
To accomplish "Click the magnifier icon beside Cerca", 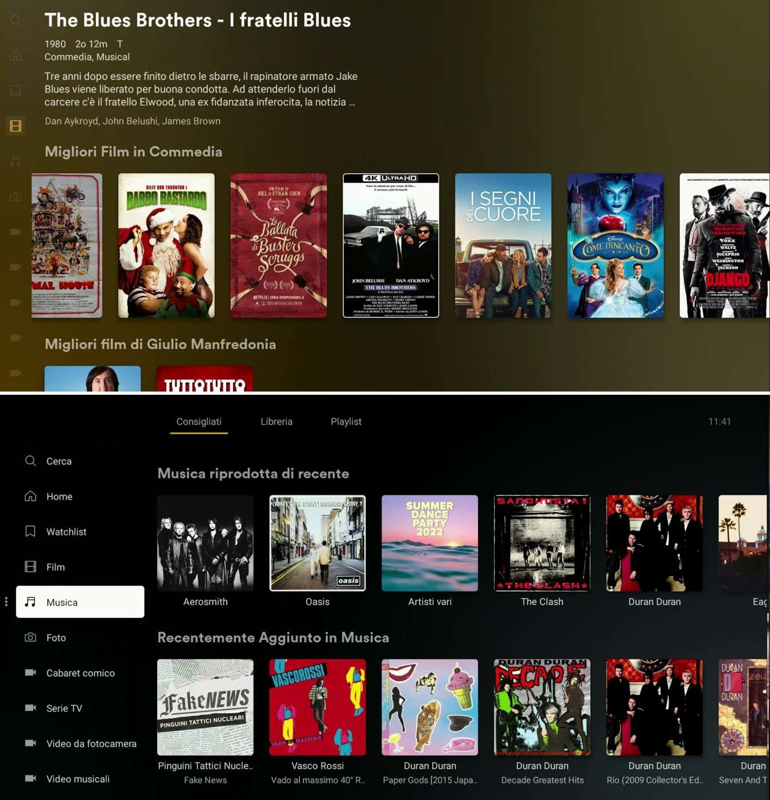I will [31, 461].
